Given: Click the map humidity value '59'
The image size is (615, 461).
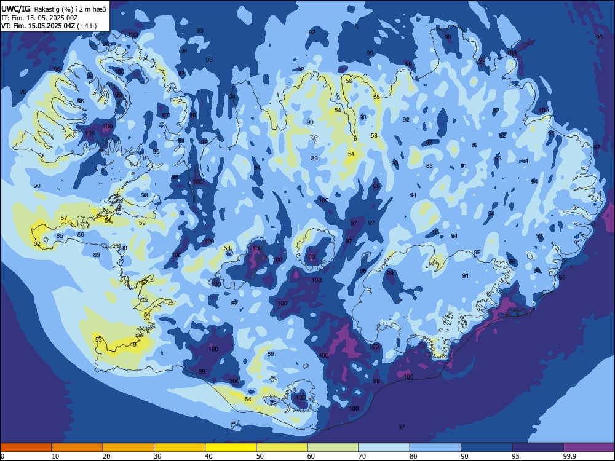Looking at the screenshot, I should 143,223.
